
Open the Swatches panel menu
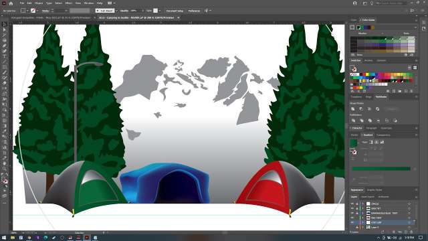coord(416,61)
